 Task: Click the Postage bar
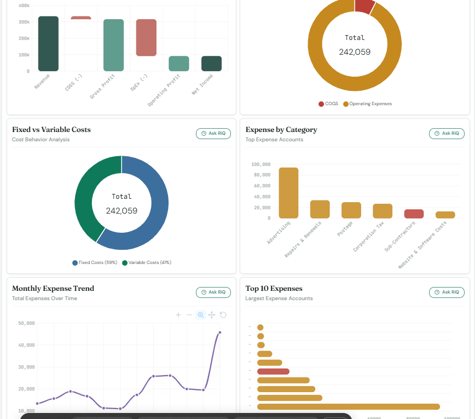pyautogui.click(x=351, y=210)
